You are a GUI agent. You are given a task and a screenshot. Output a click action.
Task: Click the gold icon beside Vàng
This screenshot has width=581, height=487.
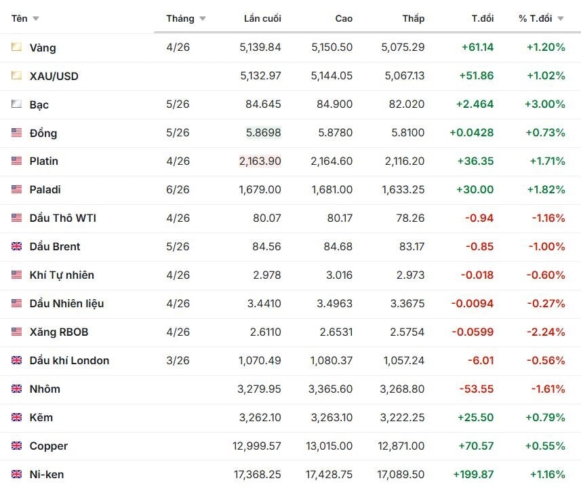coord(16,47)
